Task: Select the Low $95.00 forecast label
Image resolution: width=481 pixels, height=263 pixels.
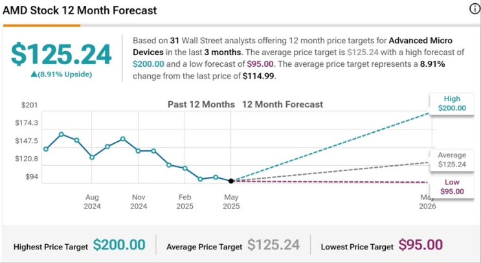Action: [x=451, y=187]
